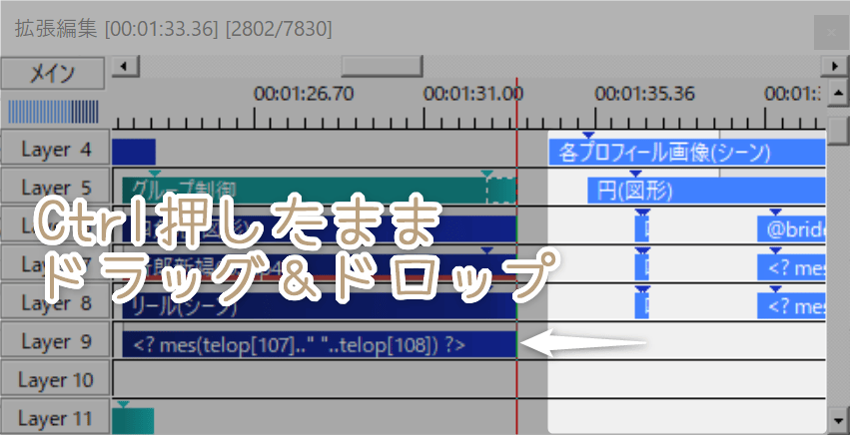Screen dimensions: 850x435
Task: Select the 円(図形) object on Layer 5
Action: point(706,191)
